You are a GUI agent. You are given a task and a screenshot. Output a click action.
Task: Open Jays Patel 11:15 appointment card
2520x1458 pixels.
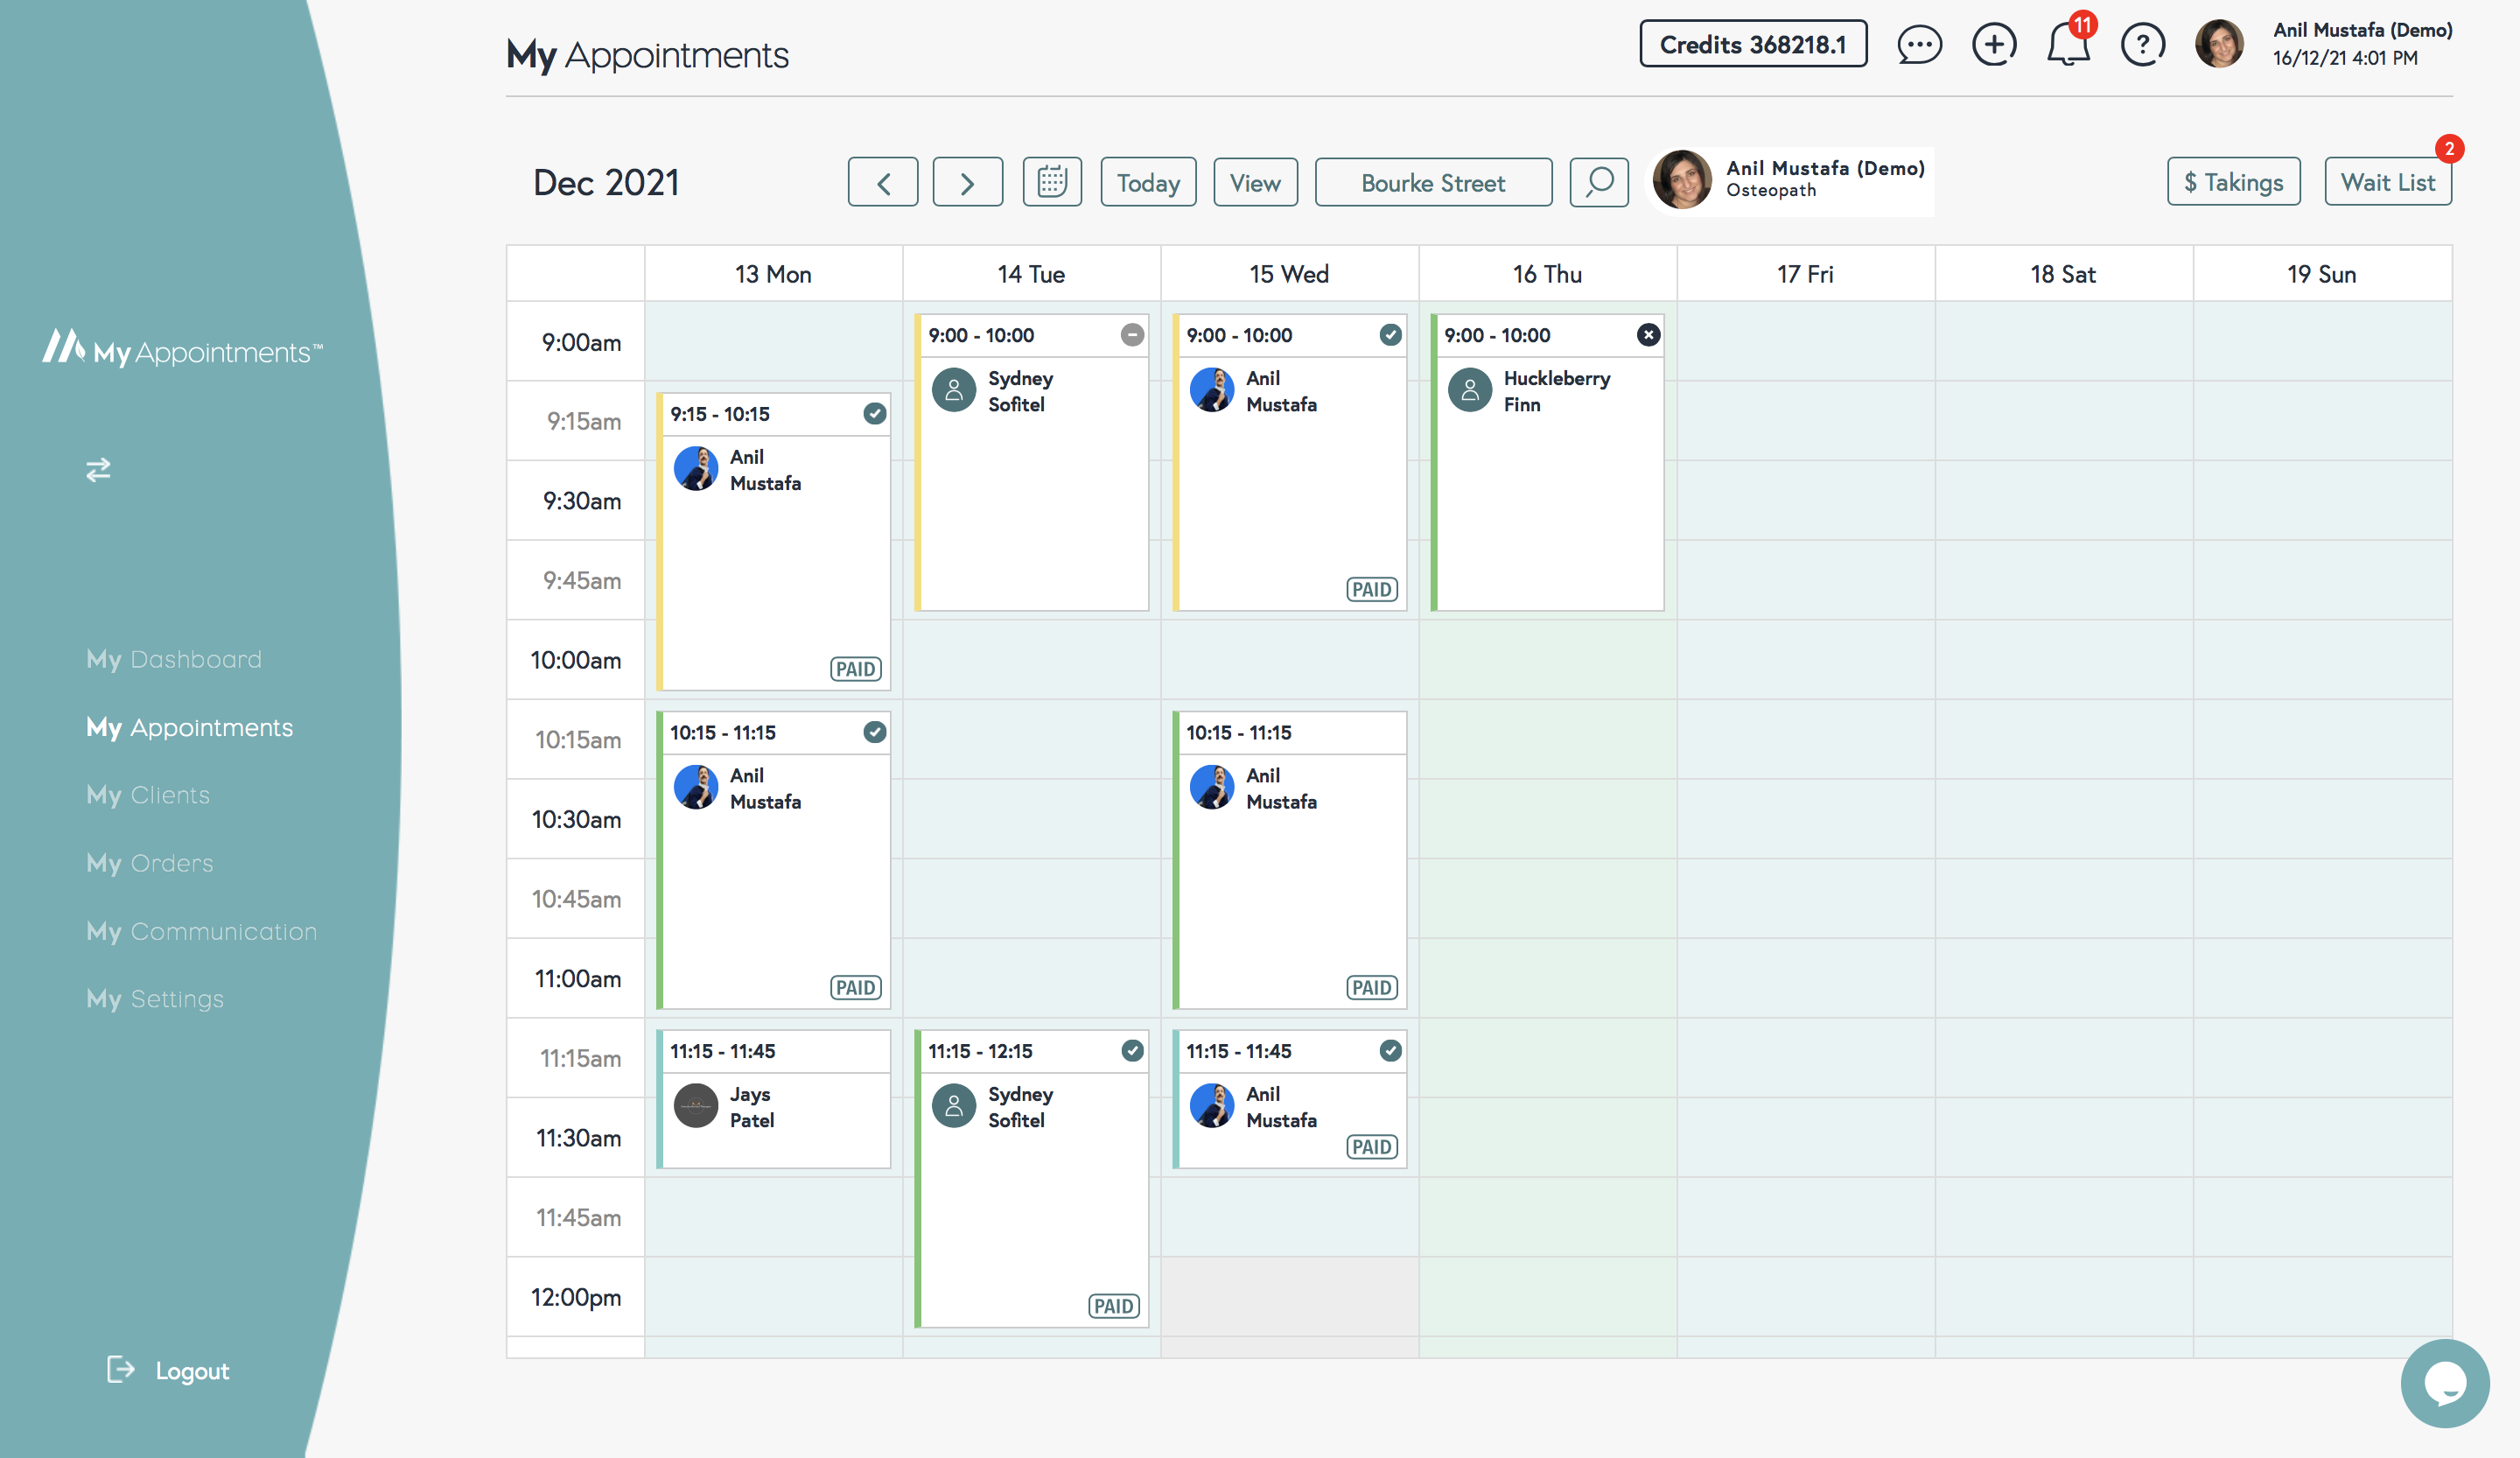pyautogui.click(x=774, y=1108)
